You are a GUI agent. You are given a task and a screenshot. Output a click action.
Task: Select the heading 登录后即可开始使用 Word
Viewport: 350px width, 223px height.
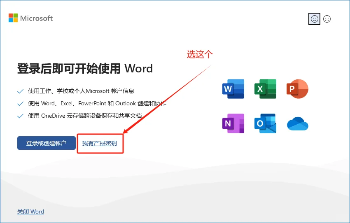(x=85, y=68)
